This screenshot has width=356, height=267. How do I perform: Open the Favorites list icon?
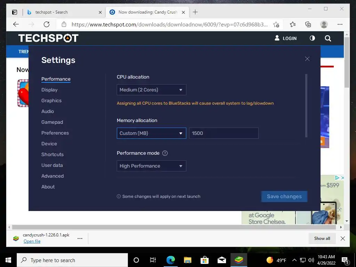coord(293,24)
